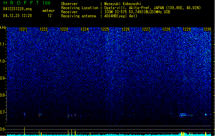215x136 pixels.
Task: Click the meteor label
Action: click(49, 11)
